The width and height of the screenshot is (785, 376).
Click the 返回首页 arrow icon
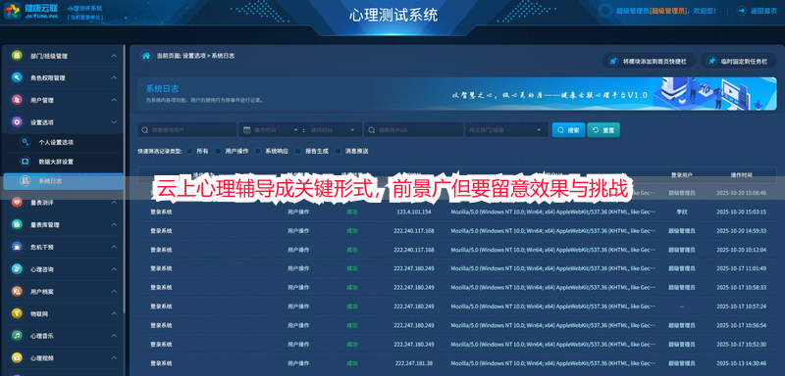[x=741, y=11]
